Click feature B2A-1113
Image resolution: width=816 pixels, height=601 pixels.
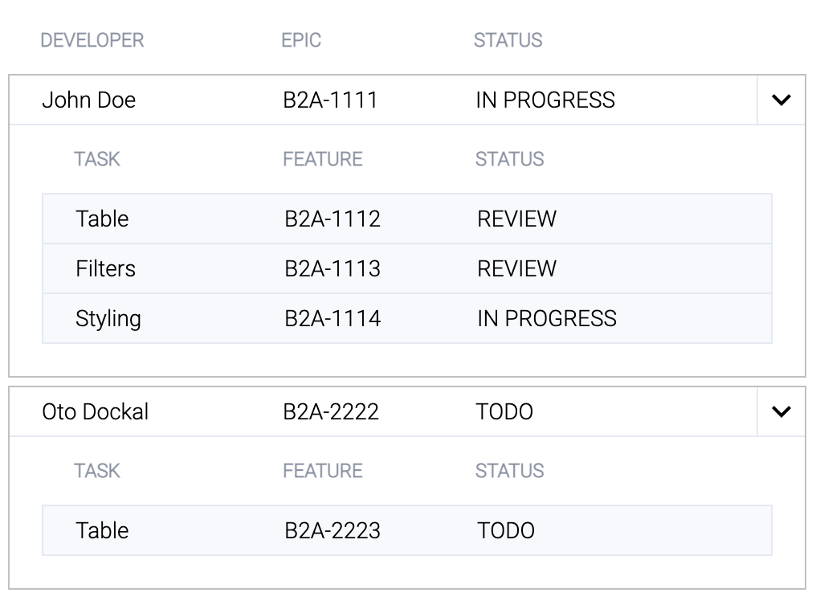(333, 268)
